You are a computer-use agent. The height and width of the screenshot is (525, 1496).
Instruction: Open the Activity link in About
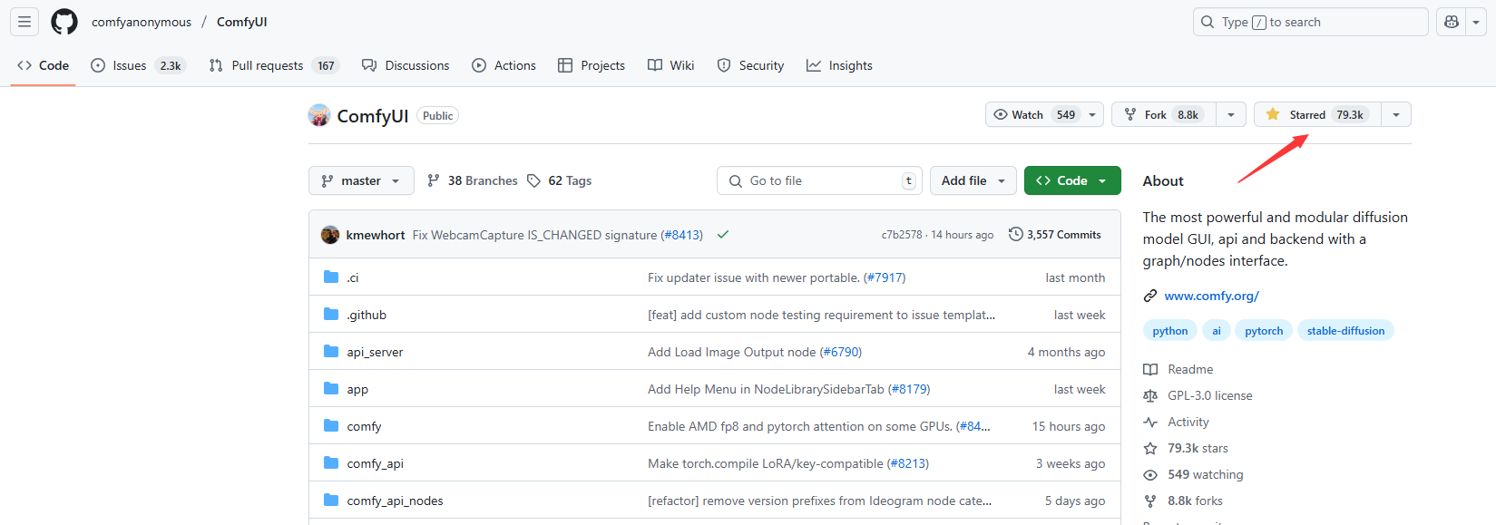tap(1177, 422)
